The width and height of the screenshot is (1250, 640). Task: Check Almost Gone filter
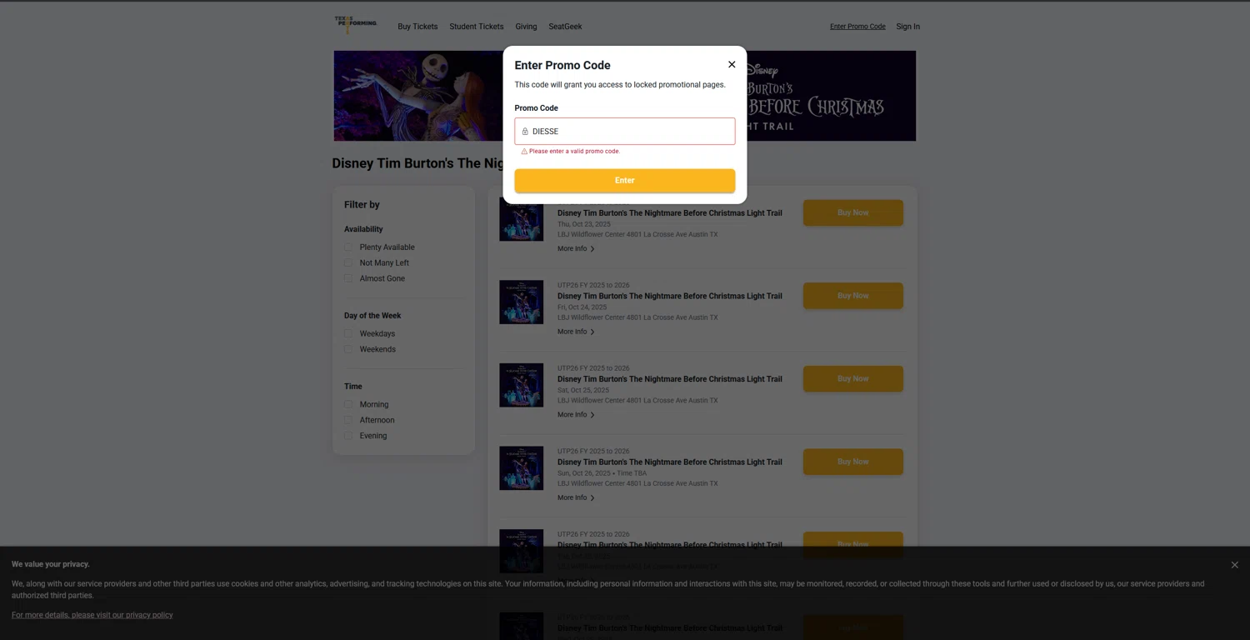click(348, 278)
